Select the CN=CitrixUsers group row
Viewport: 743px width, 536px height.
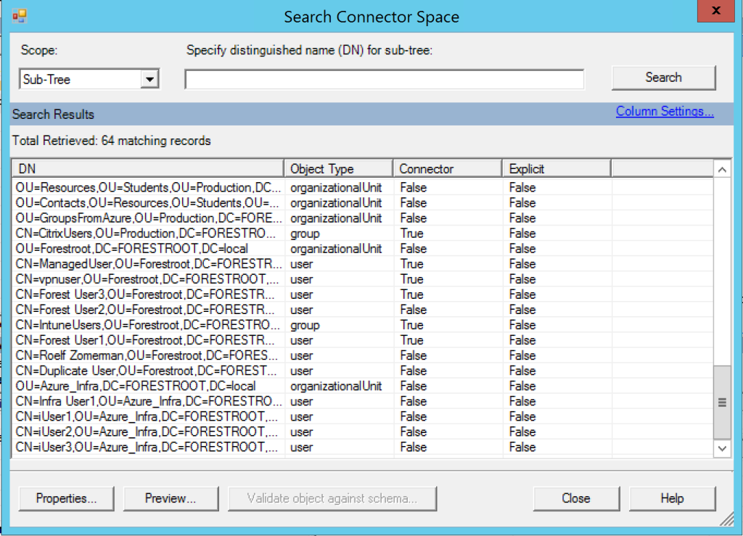[363, 234]
